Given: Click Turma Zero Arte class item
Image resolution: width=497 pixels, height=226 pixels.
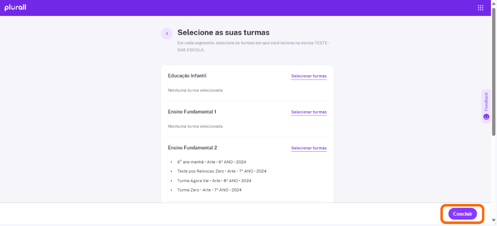Looking at the screenshot, I should click(210, 190).
